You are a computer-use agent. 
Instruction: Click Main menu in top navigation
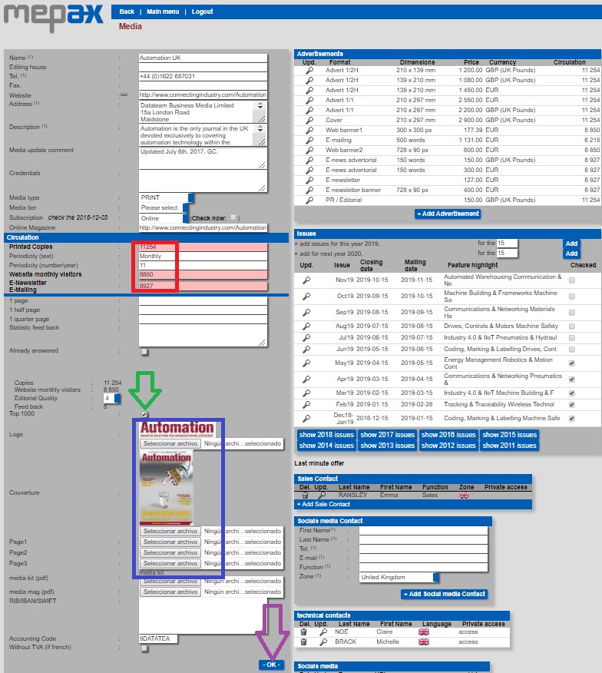pyautogui.click(x=162, y=12)
